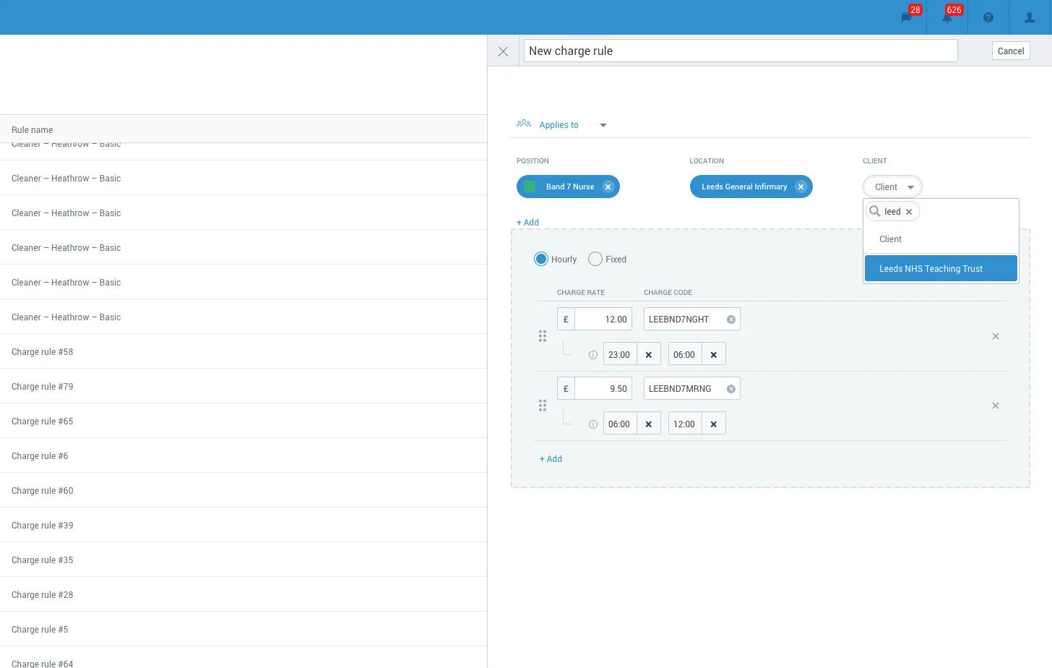The width and height of the screenshot is (1052, 668).
Task: Open the Client filter dropdown
Action: (x=892, y=187)
